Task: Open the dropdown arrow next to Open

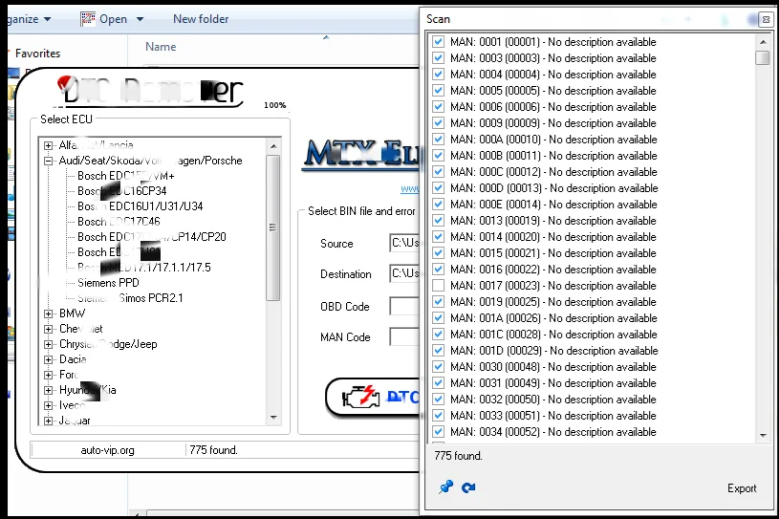Action: [141, 19]
